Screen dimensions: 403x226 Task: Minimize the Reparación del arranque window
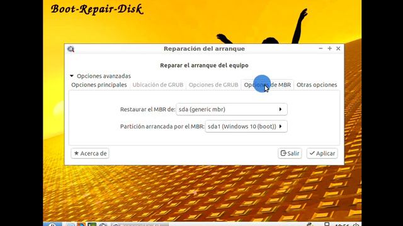[x=321, y=48]
